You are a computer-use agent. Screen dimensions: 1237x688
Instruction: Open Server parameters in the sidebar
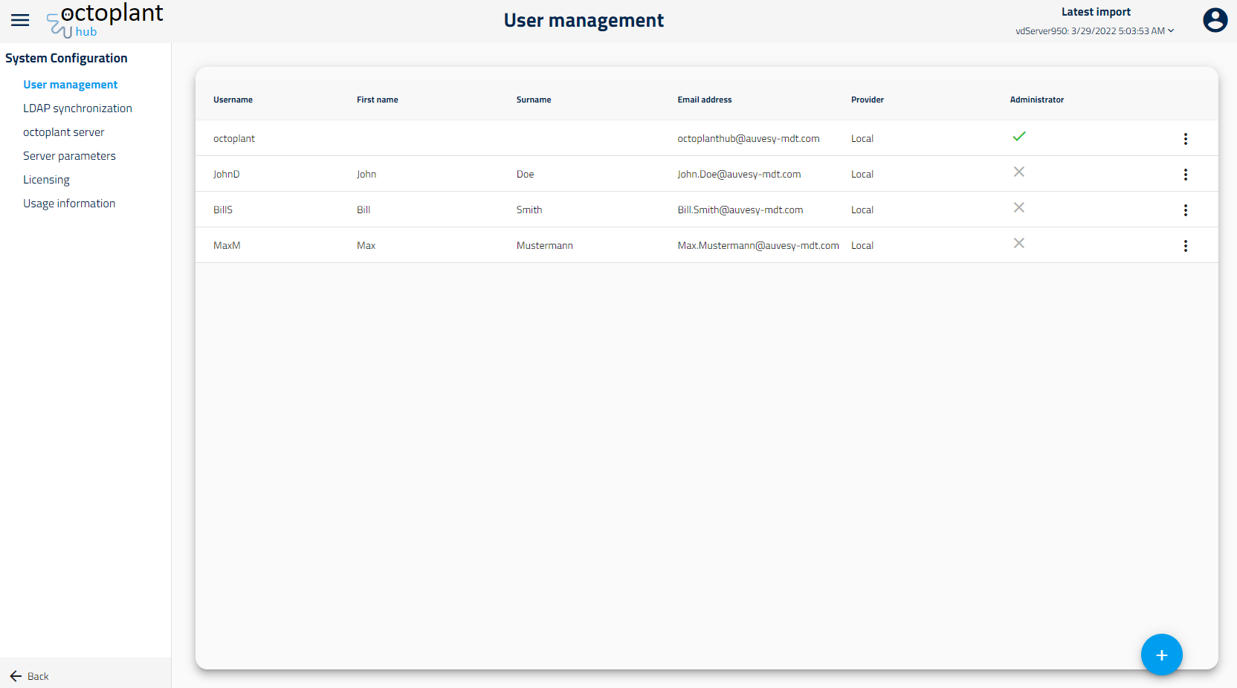(69, 155)
